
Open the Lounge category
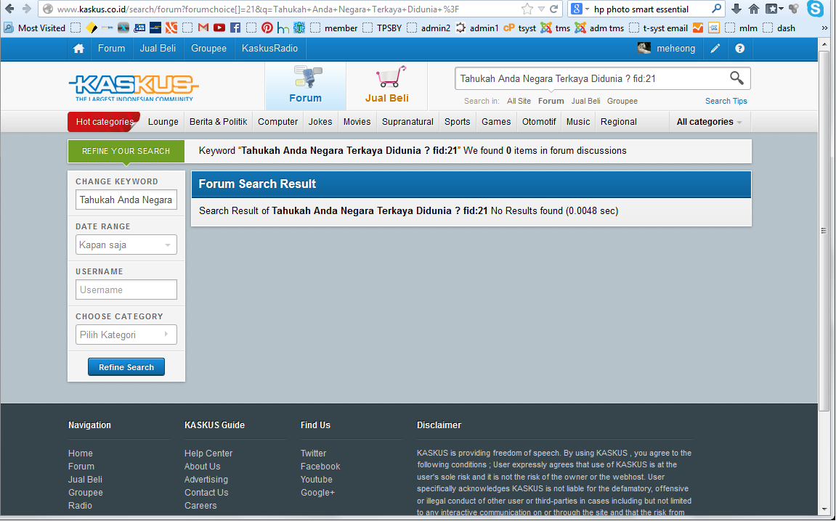click(163, 121)
